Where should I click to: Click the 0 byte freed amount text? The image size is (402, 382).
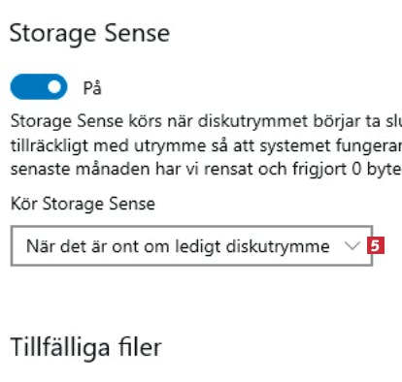(377, 170)
